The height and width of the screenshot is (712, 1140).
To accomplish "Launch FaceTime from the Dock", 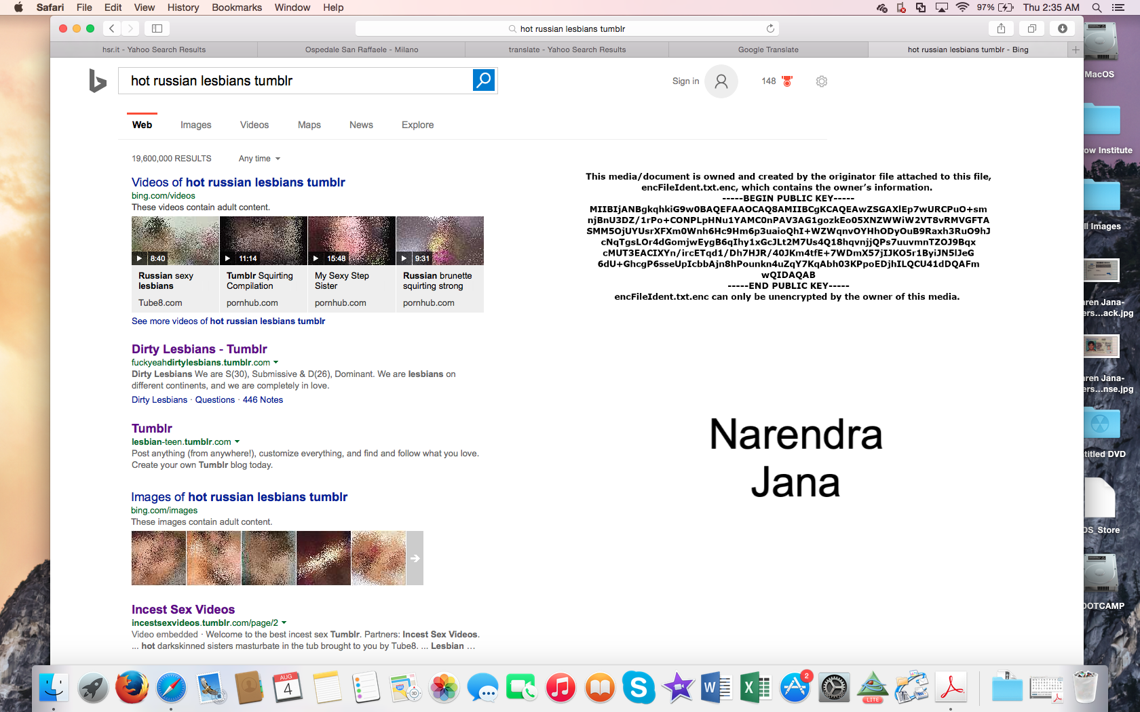I will coord(522,688).
